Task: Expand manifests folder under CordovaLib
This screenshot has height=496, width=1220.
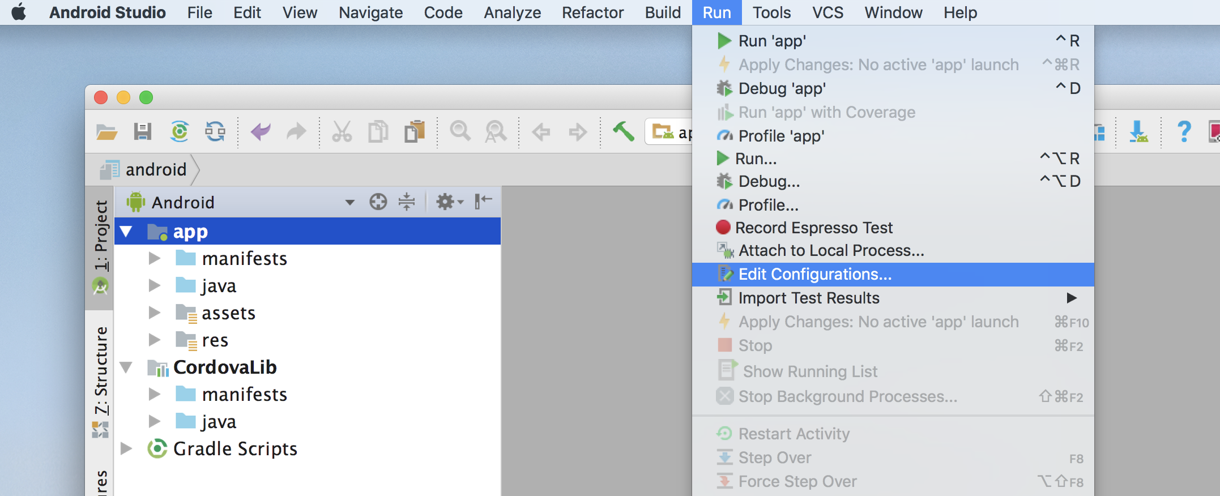Action: (x=155, y=394)
